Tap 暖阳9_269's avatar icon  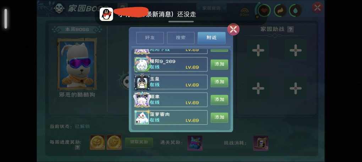click(142, 64)
